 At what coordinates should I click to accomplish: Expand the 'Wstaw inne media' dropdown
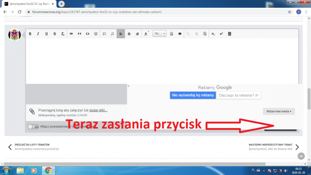click(x=279, y=111)
